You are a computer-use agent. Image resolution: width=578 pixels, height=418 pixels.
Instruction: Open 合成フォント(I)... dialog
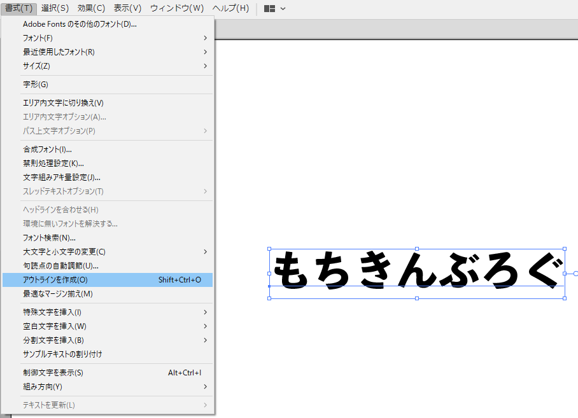(x=108, y=149)
